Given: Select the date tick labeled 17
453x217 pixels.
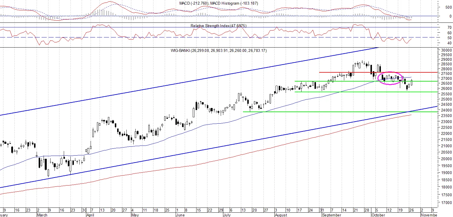Looking at the screenshot, I should 299,210.
